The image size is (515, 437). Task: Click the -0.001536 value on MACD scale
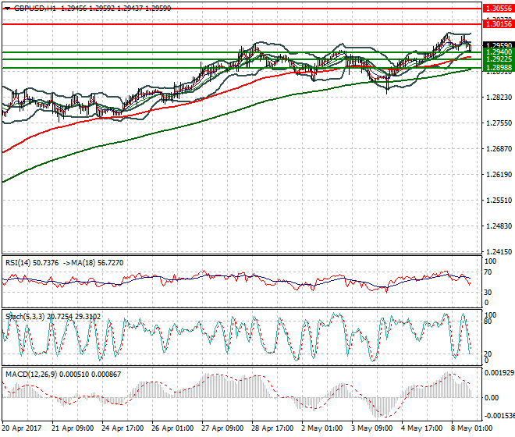pos(499,416)
